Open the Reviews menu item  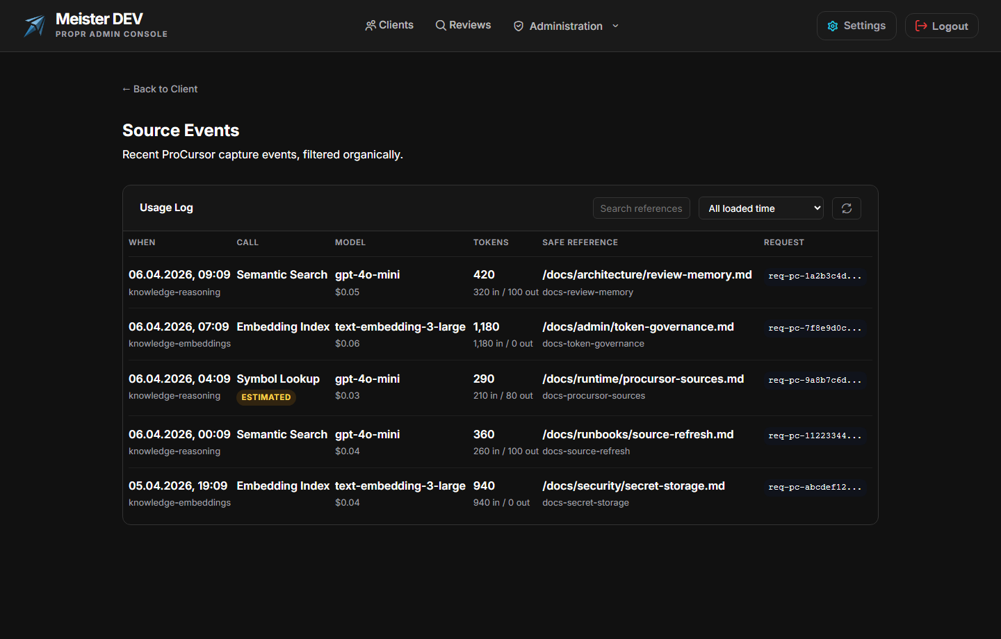[x=463, y=25]
